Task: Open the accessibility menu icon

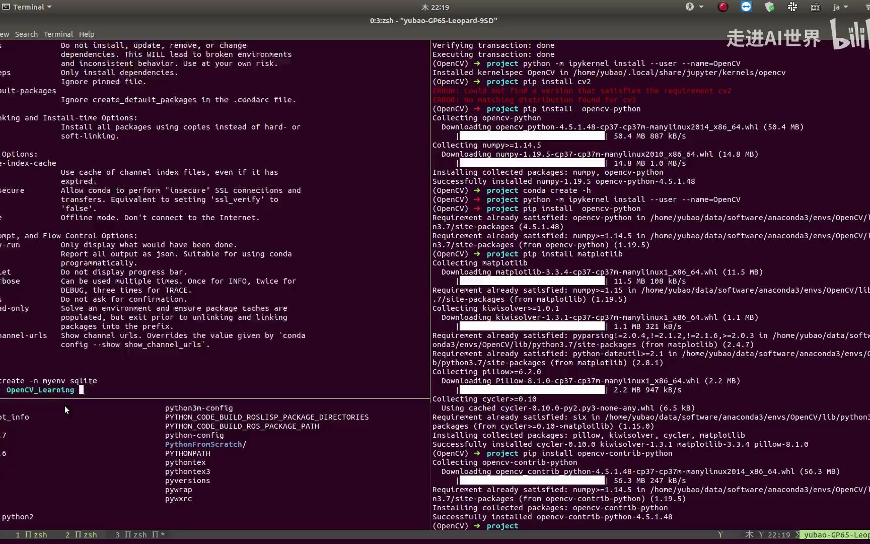Action: tap(690, 7)
